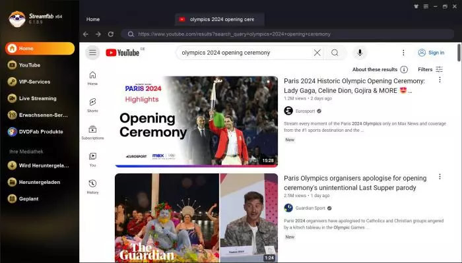Open Shorts in the mini guide
The image size is (462, 263).
point(92,105)
